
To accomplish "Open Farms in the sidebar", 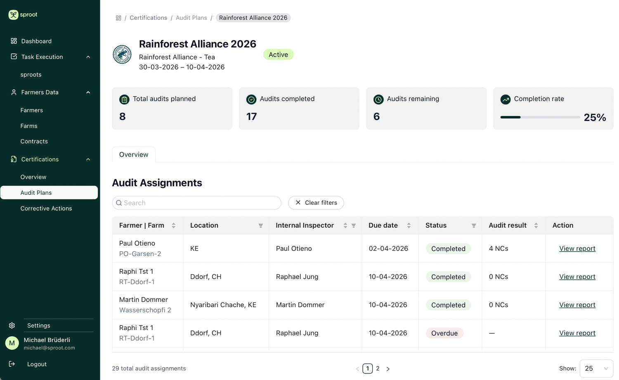I will [x=29, y=126].
